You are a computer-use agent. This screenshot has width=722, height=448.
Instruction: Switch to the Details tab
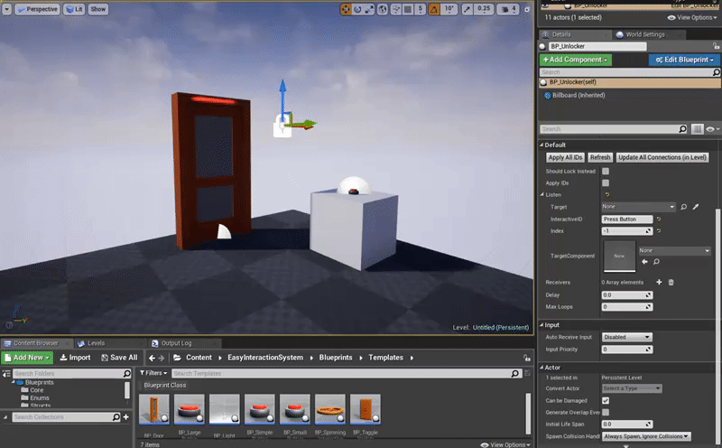pos(560,34)
